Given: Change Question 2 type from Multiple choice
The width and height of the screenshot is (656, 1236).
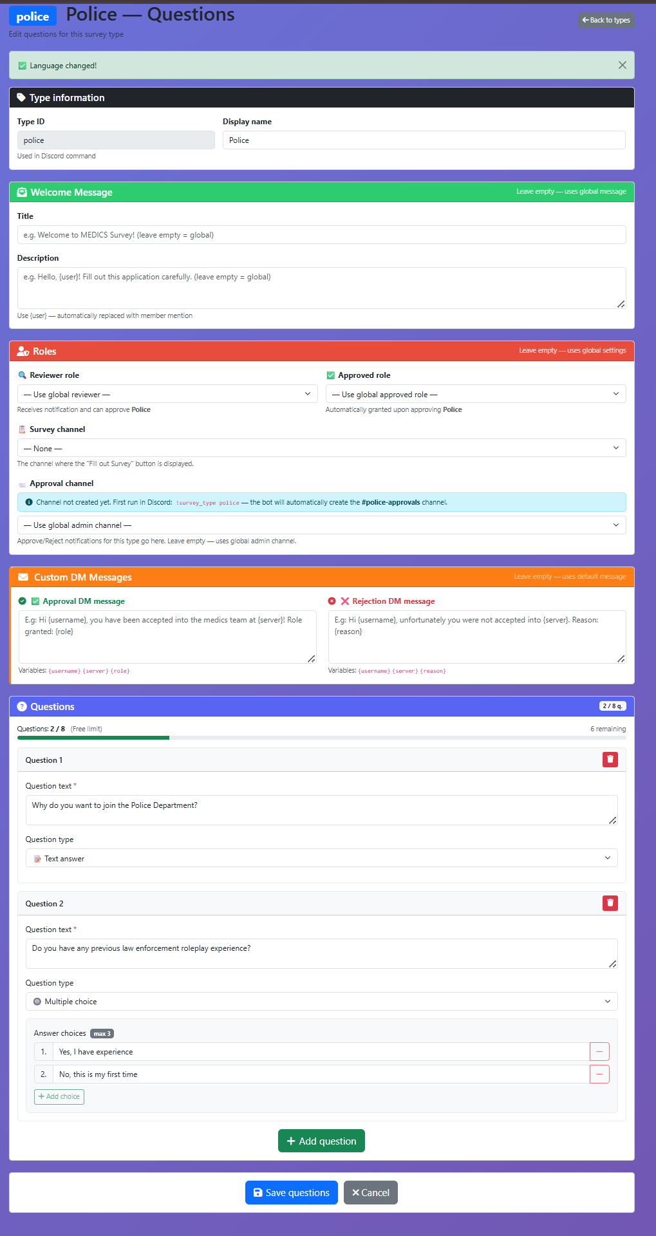Looking at the screenshot, I should click(x=321, y=1002).
